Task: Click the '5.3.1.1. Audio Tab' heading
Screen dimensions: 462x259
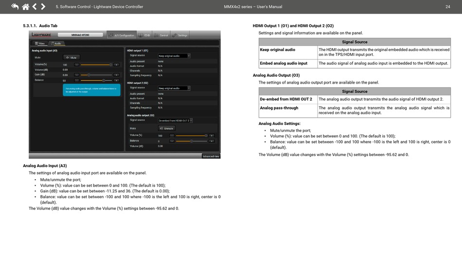Action: tap(40, 26)
